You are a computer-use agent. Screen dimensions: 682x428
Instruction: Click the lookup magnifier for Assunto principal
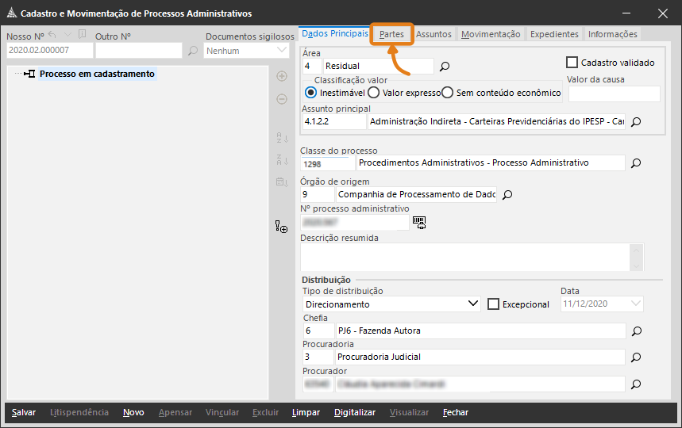pos(635,122)
